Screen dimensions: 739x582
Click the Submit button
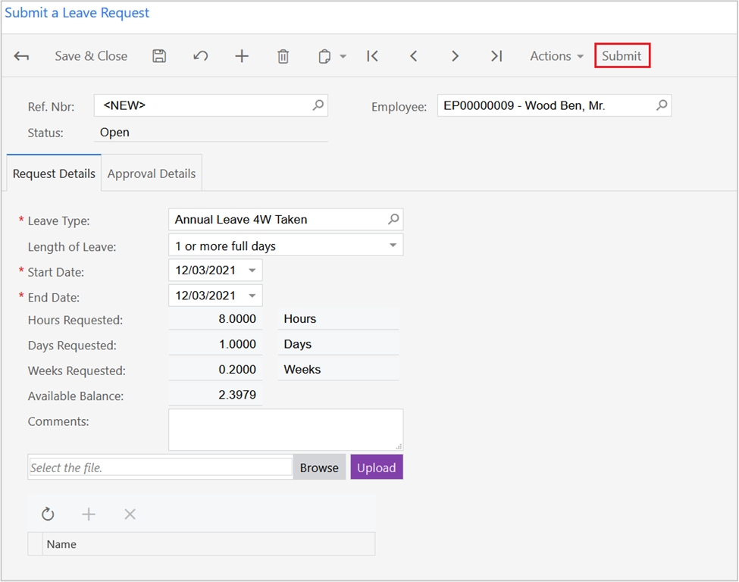(x=622, y=55)
